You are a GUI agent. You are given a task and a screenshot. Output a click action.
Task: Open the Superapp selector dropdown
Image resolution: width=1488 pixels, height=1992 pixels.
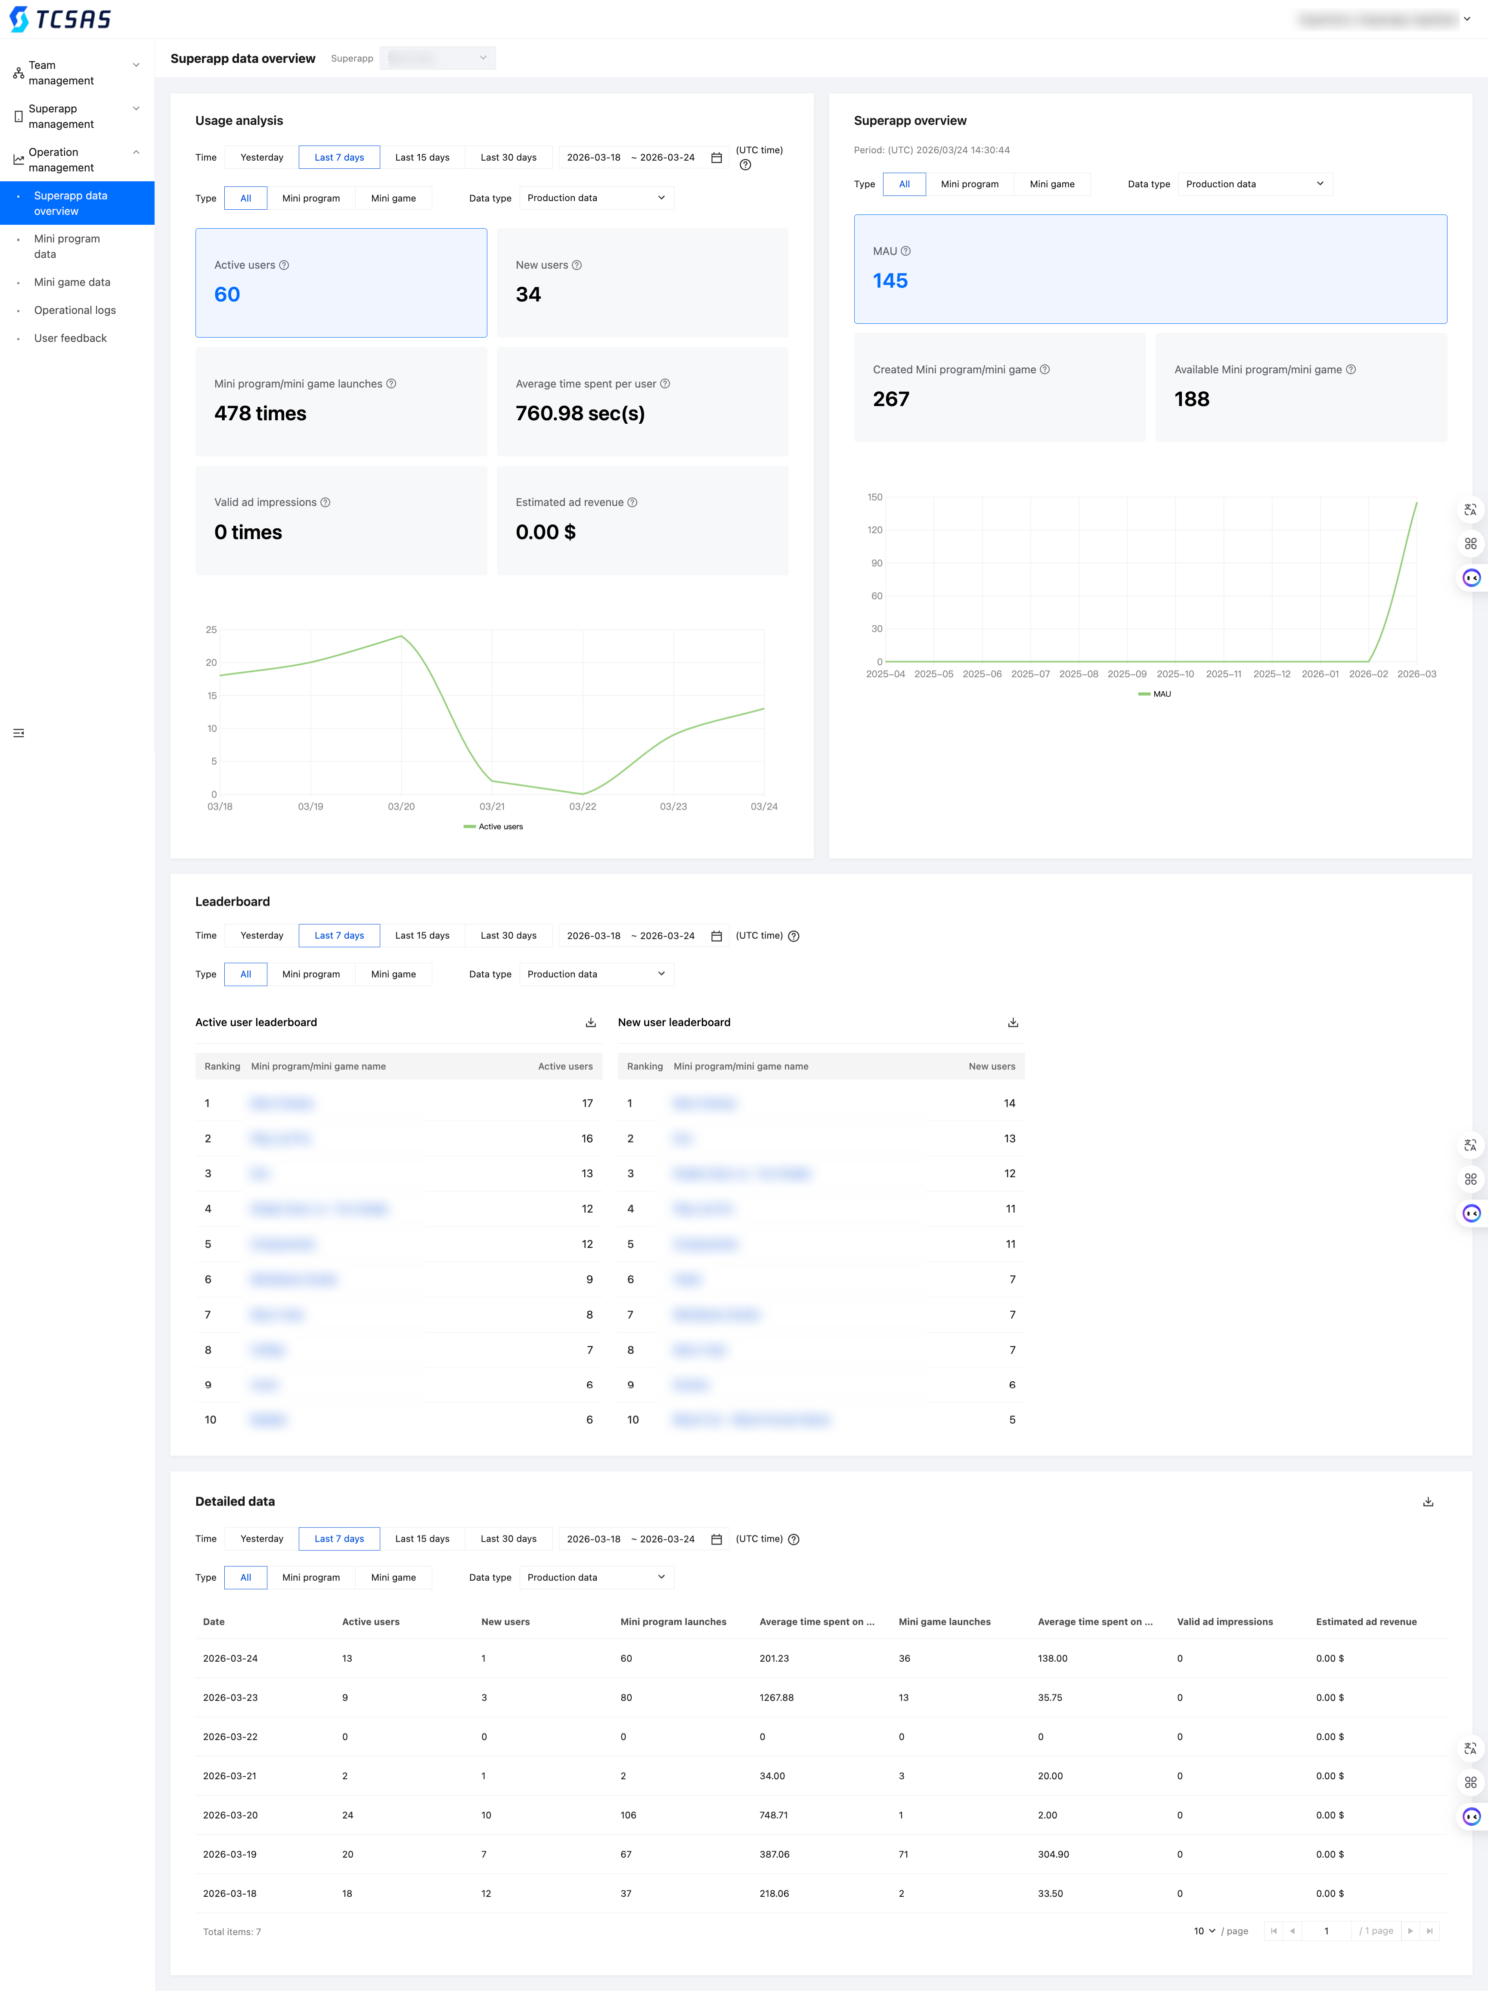point(437,59)
